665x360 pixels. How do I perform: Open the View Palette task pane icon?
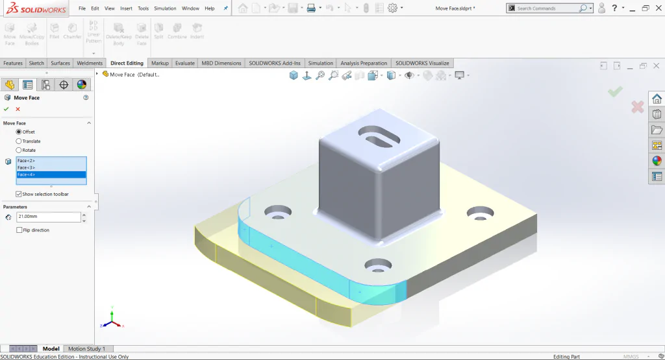657,145
